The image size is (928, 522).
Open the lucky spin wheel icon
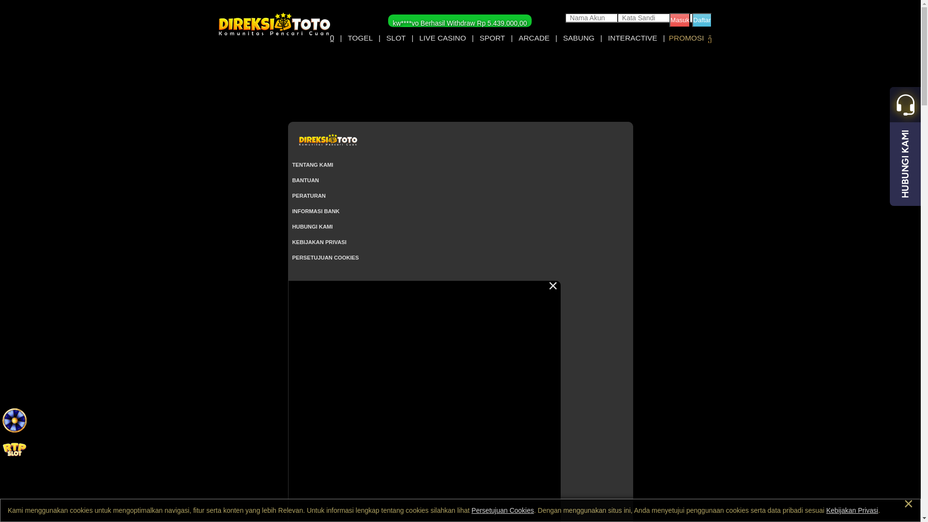point(14,420)
